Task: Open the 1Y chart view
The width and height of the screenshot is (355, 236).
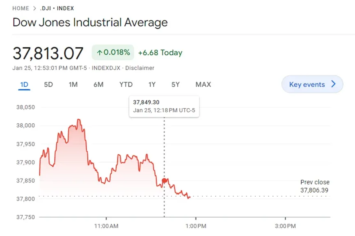Action: (x=152, y=84)
